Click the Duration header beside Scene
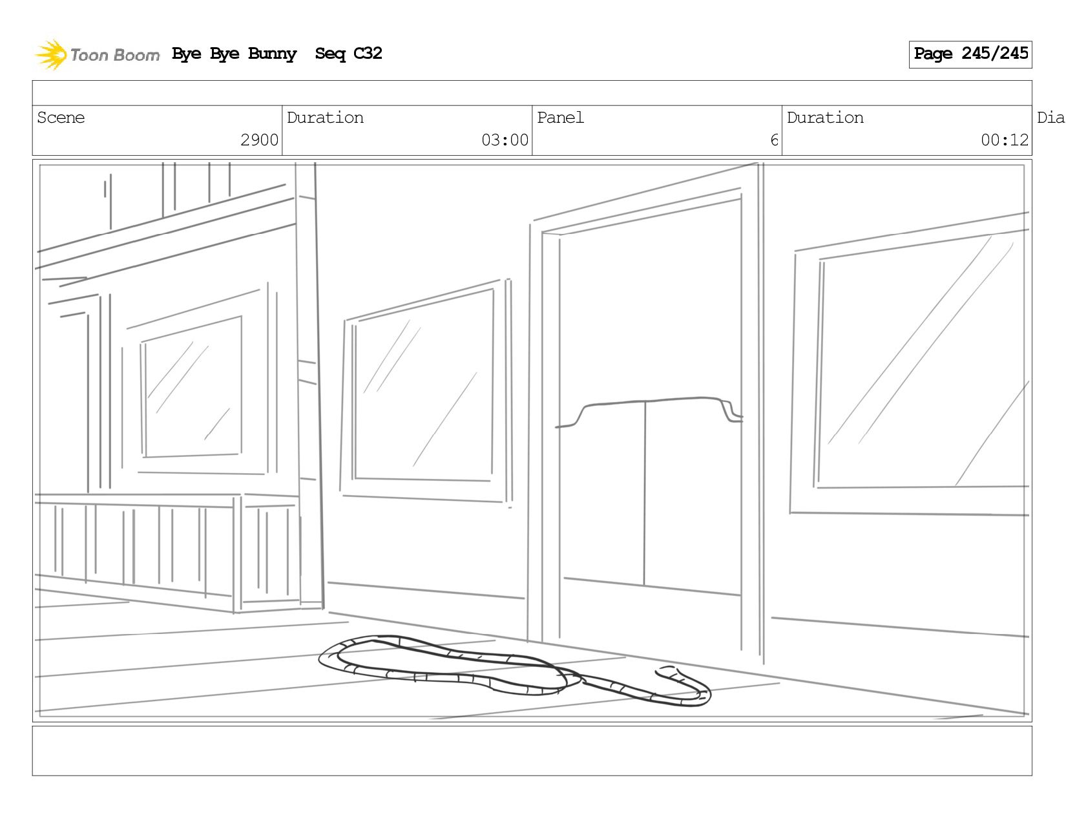 click(x=325, y=118)
